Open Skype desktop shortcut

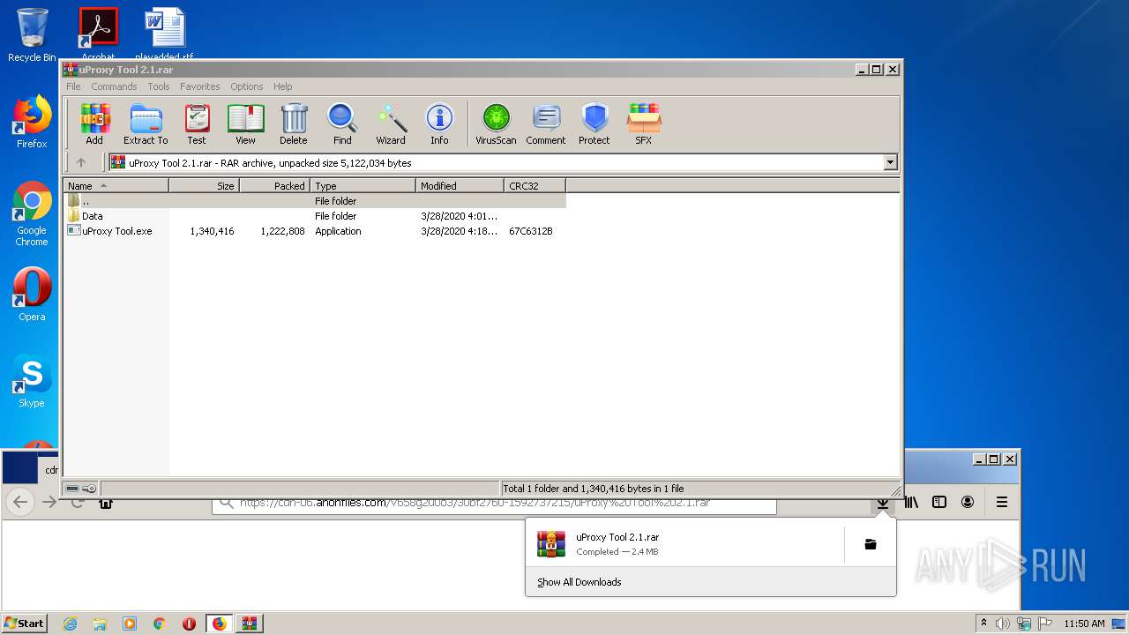pos(32,381)
